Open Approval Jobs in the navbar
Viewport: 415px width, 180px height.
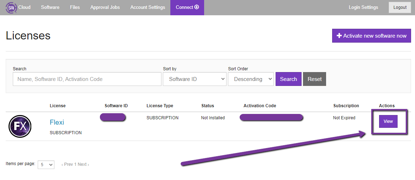point(105,7)
